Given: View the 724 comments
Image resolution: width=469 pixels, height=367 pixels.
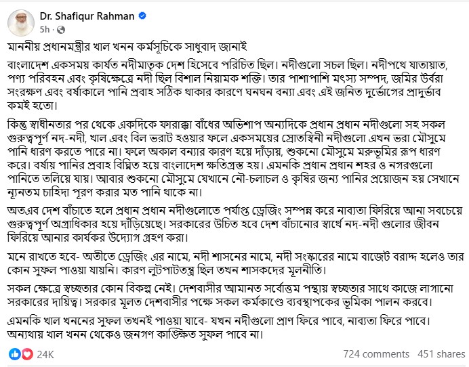Looking at the screenshot, I should (376, 353).
